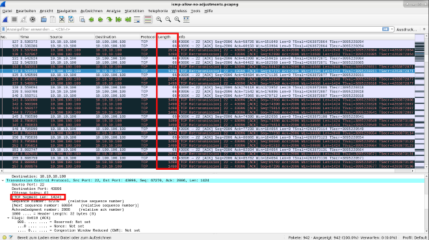Open expert information via status bar circle
The image size is (429, 240).
click(5, 237)
